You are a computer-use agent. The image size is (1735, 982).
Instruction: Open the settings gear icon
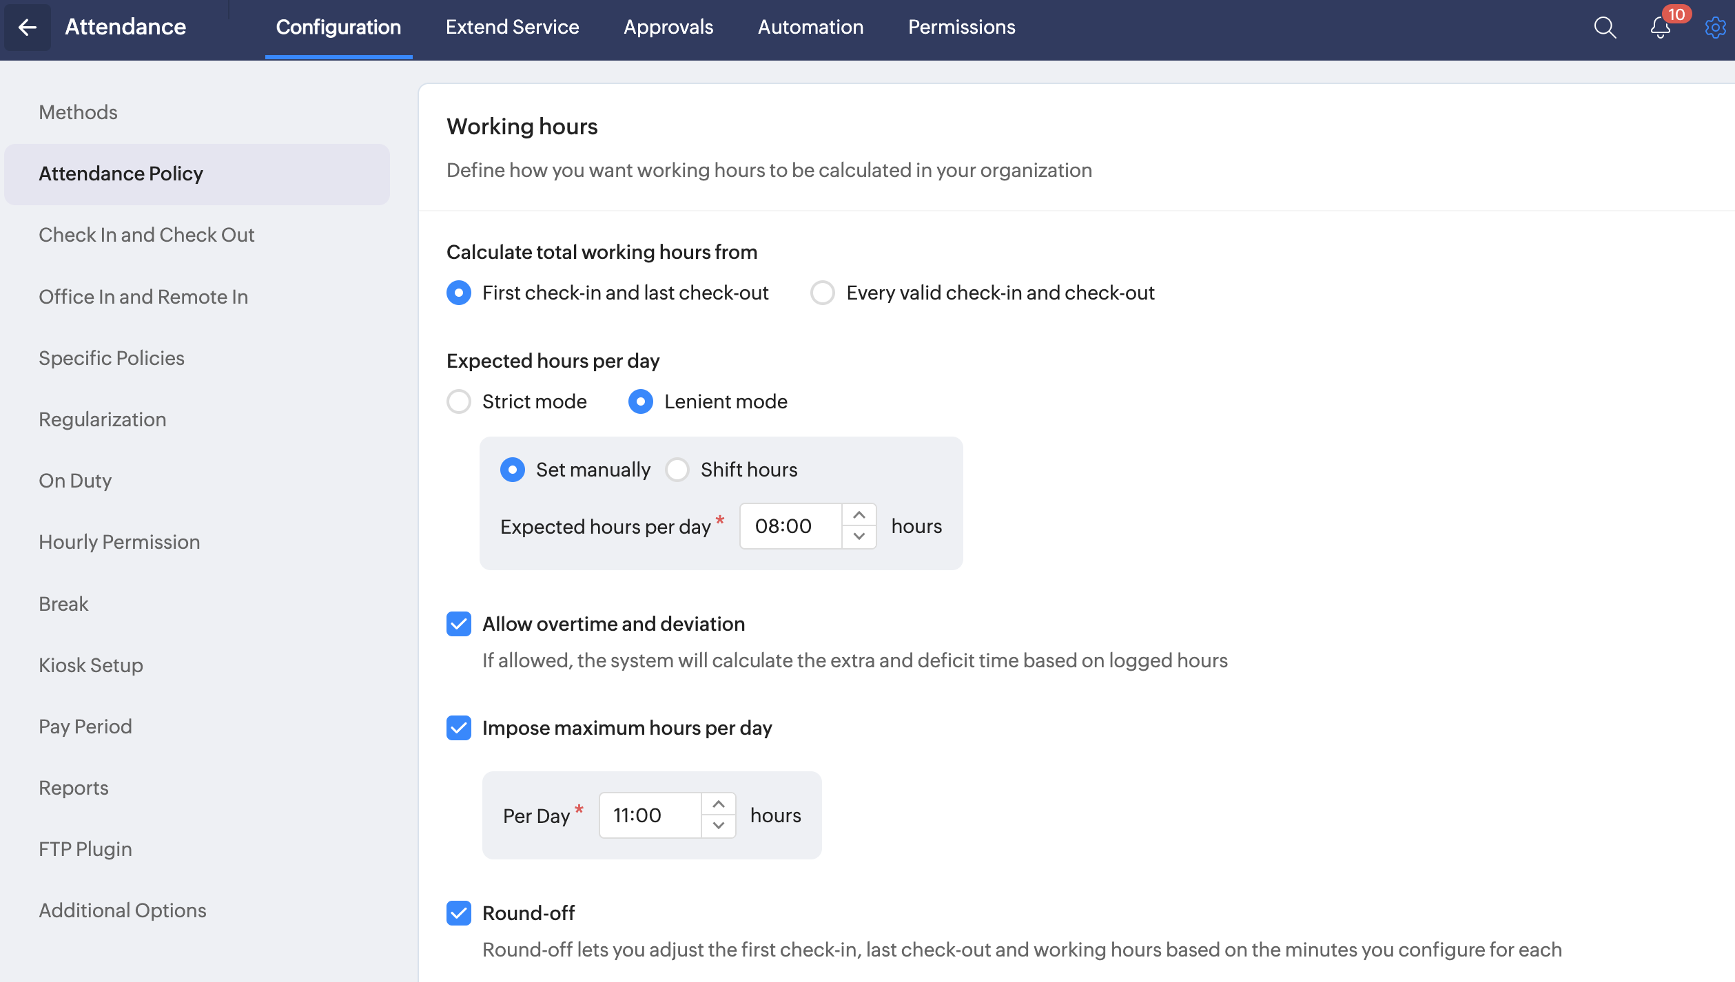(1714, 28)
